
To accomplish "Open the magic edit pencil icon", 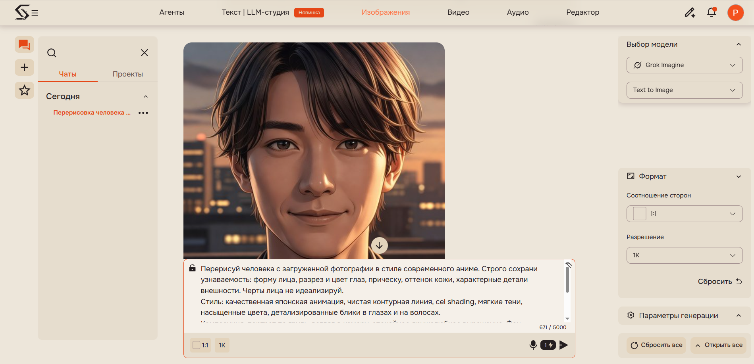I will tap(690, 13).
